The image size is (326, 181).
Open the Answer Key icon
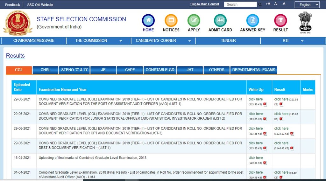pyautogui.click(x=252, y=21)
